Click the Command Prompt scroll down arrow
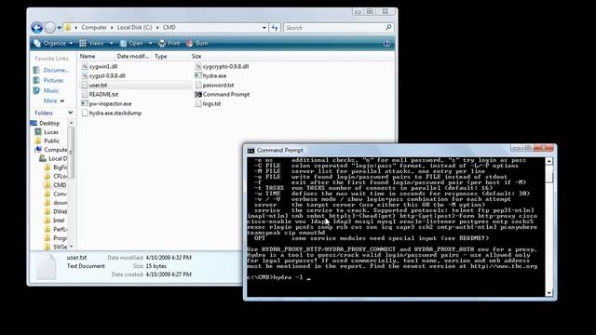This screenshot has width=596, height=335. point(549,293)
